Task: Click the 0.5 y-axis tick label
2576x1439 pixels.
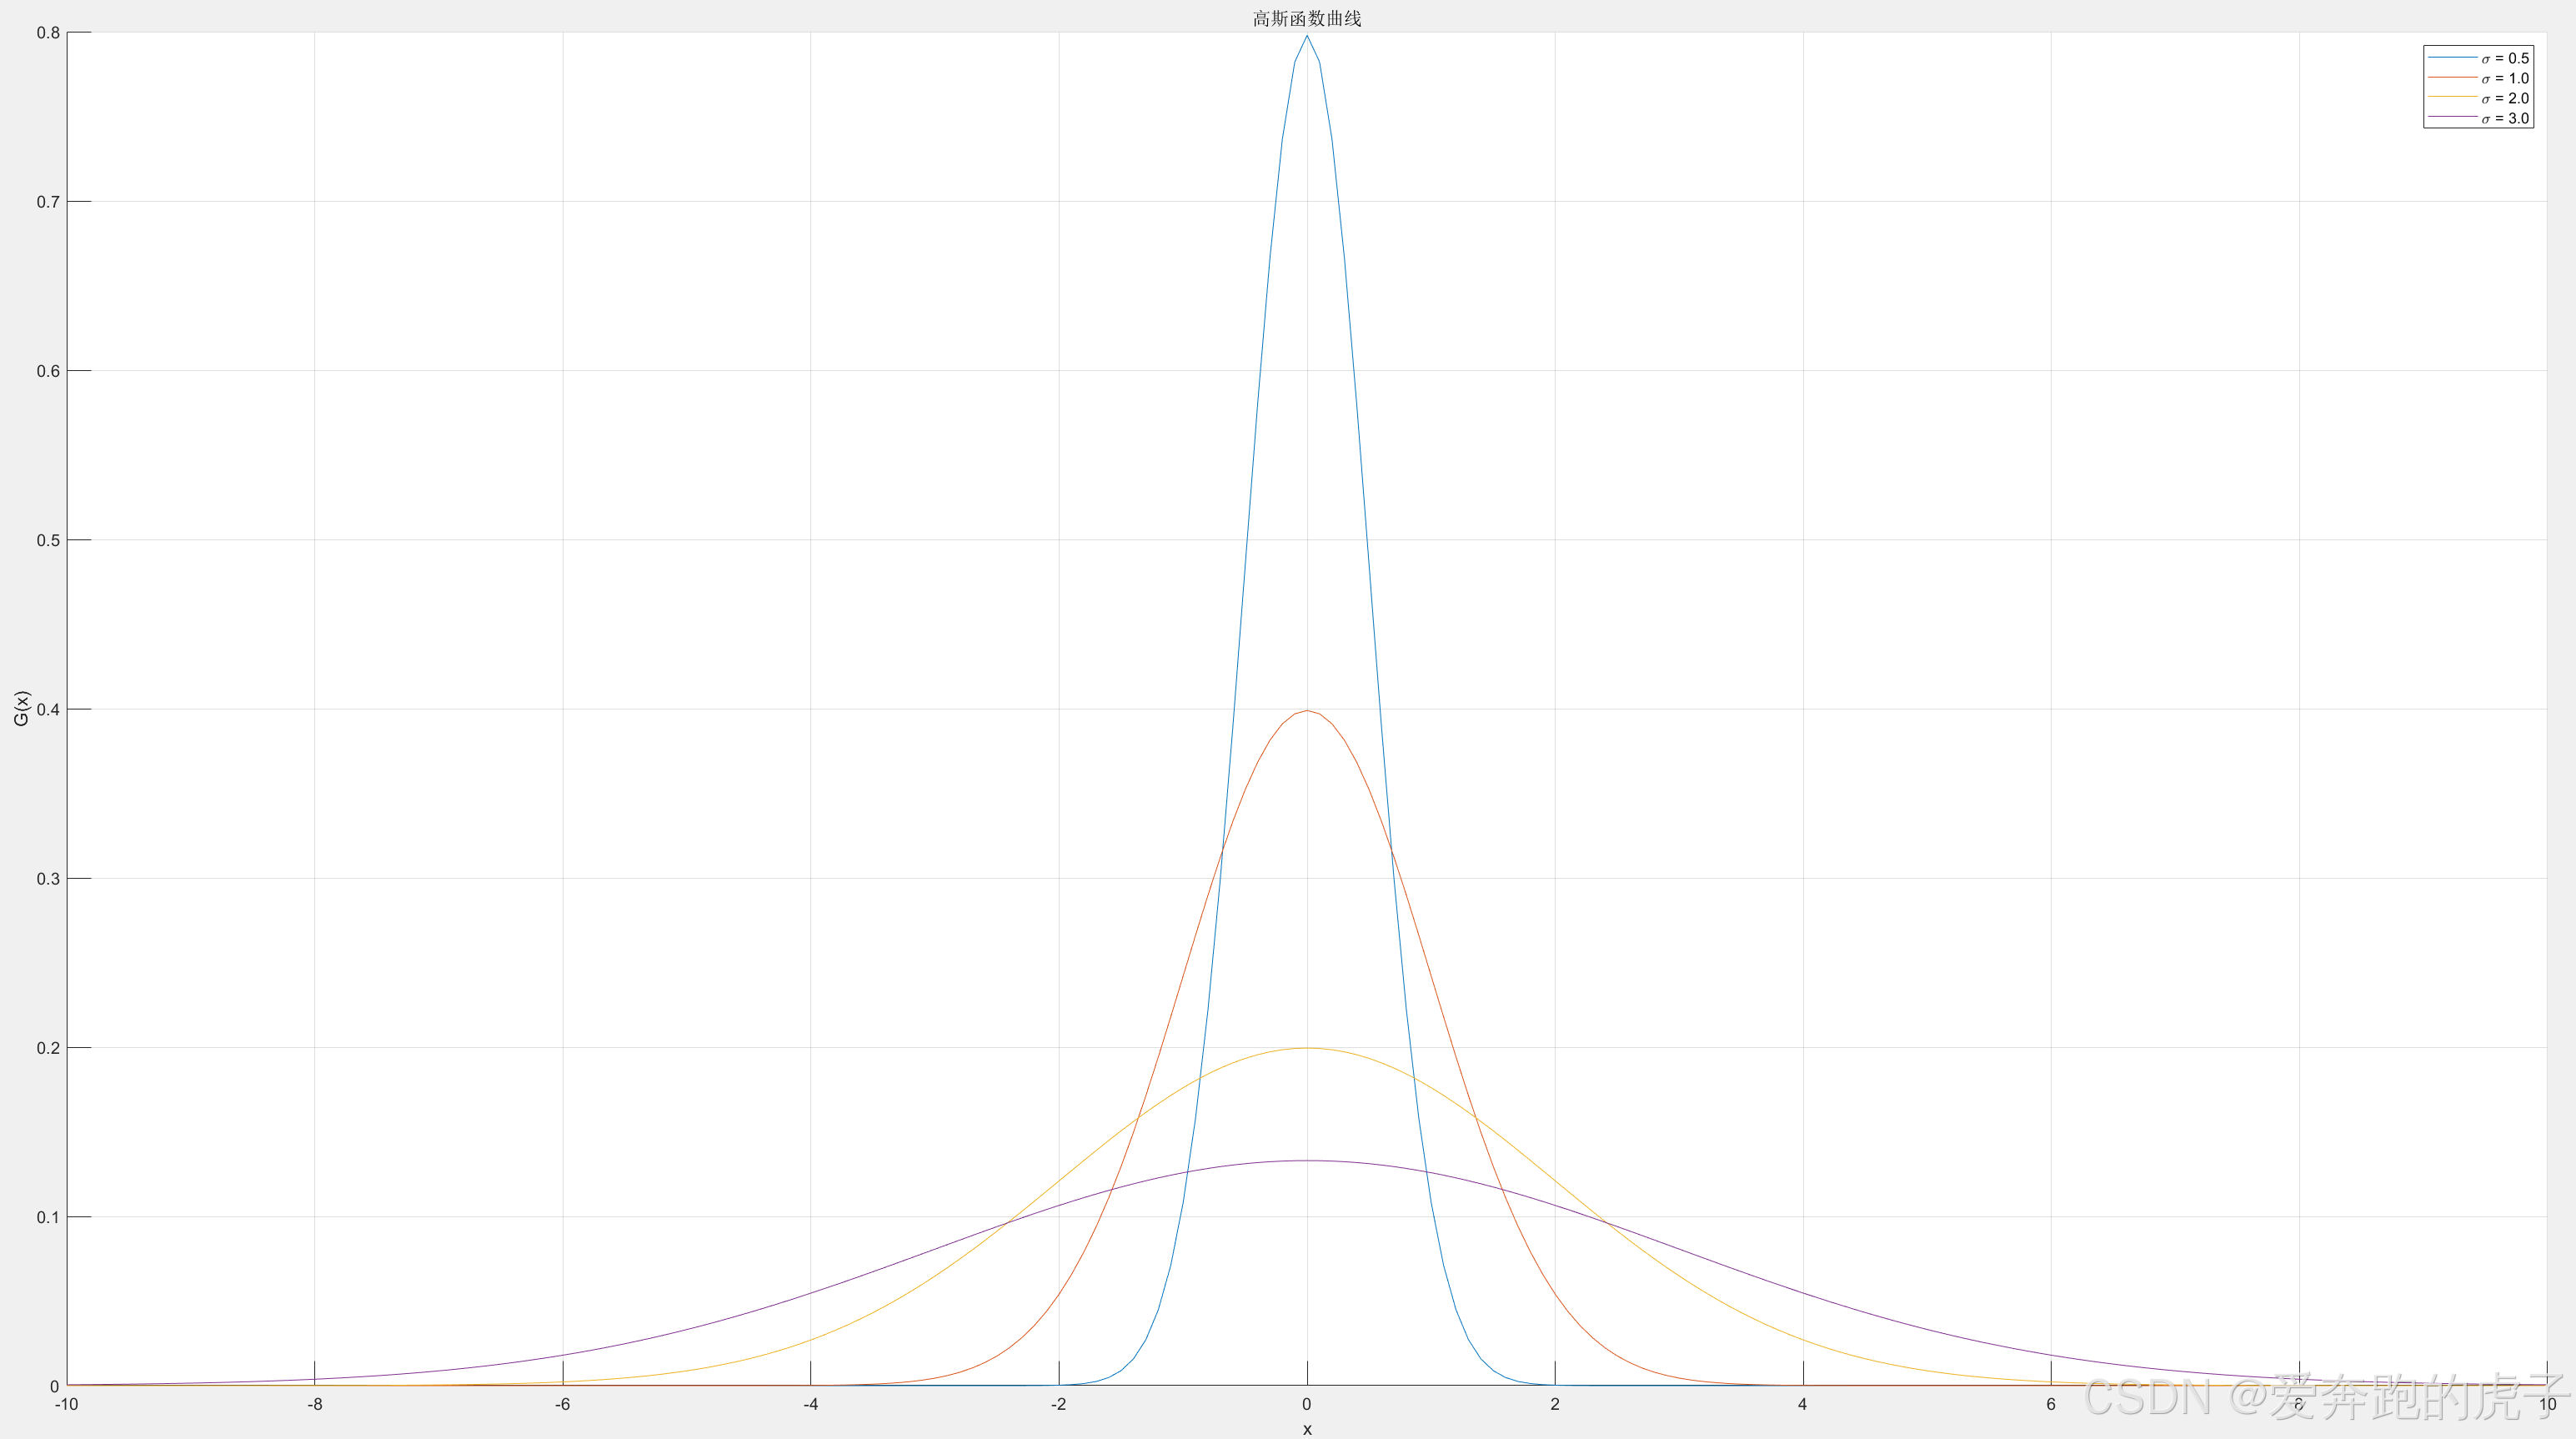Action: [48, 541]
